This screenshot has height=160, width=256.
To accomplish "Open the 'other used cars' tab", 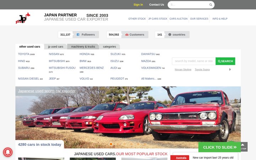I will (x=30, y=47).
